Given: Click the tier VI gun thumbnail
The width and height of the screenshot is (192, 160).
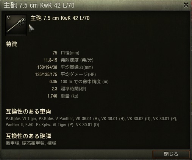Looking at the screenshot, I should pyautogui.click(x=16, y=25).
